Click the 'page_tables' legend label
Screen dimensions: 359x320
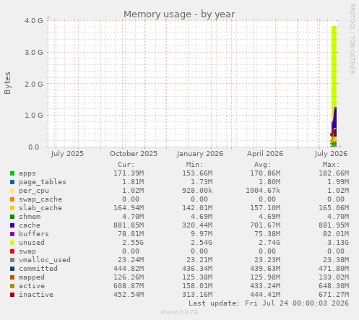point(43,182)
